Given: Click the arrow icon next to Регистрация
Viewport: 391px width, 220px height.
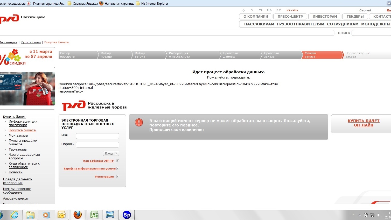Looking at the screenshot, I should pos(118,177).
